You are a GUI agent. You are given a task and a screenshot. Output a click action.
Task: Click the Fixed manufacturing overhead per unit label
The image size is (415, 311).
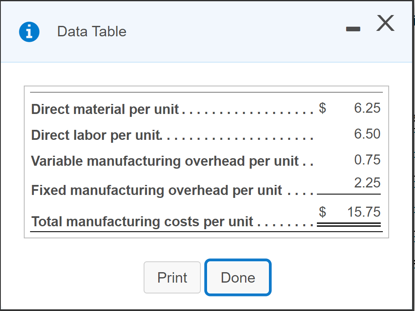coord(157,190)
